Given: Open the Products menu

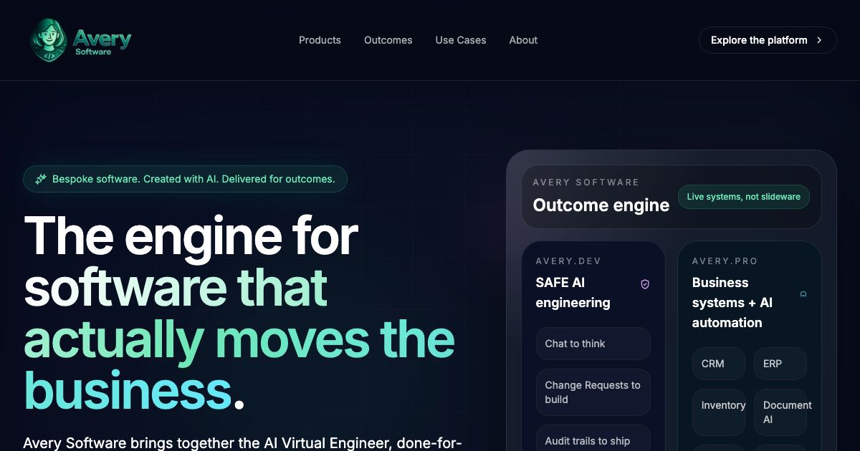Looking at the screenshot, I should (x=320, y=40).
